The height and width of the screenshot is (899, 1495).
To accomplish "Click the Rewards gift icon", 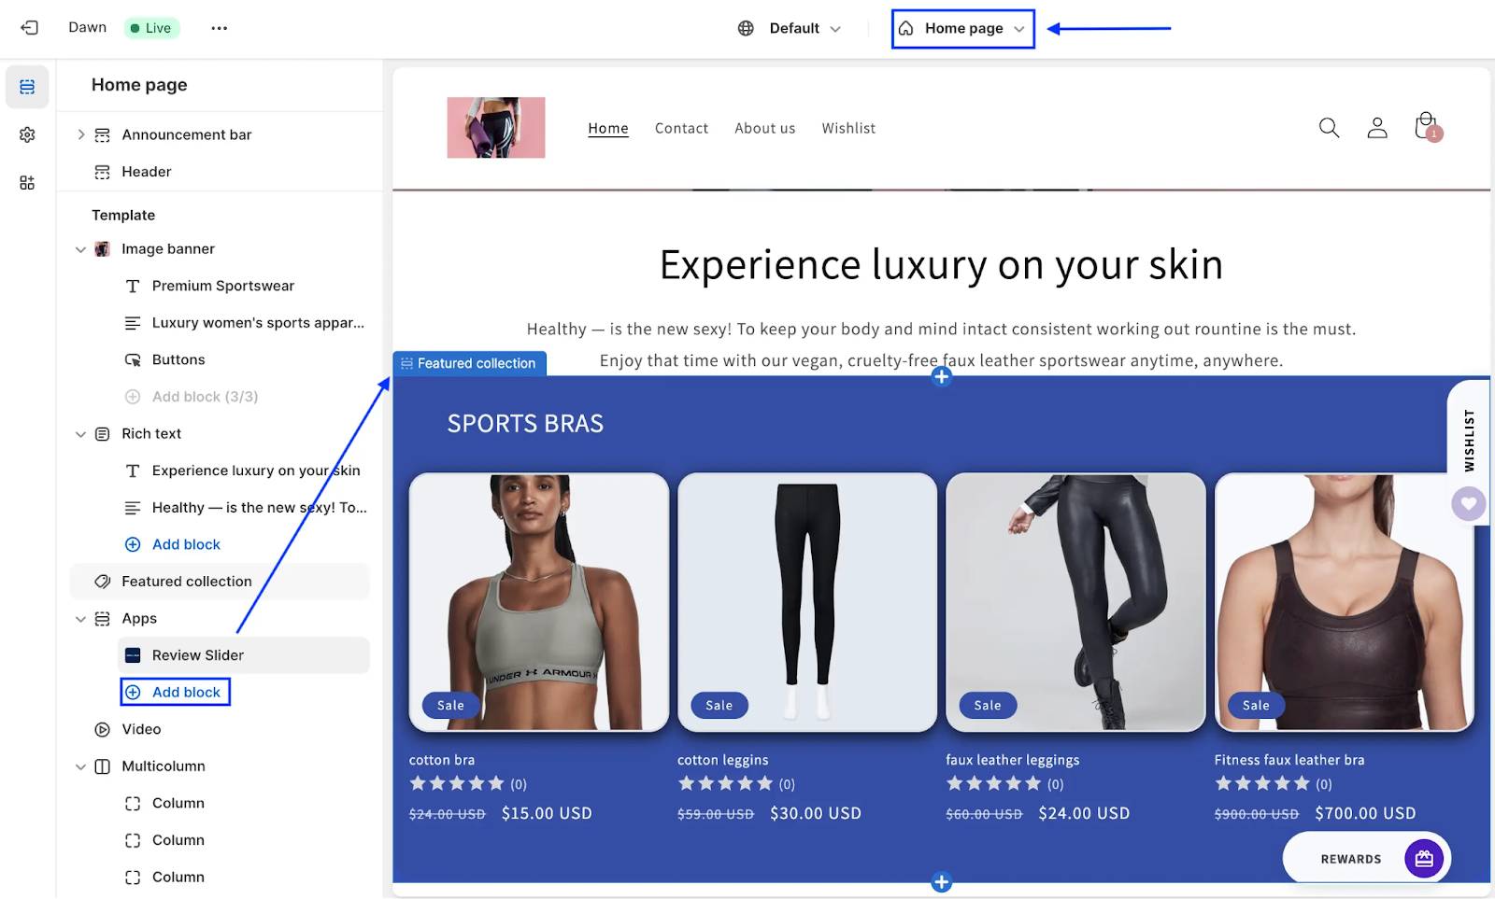I will (x=1422, y=858).
